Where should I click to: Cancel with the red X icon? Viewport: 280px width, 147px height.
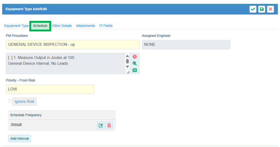point(270,9)
